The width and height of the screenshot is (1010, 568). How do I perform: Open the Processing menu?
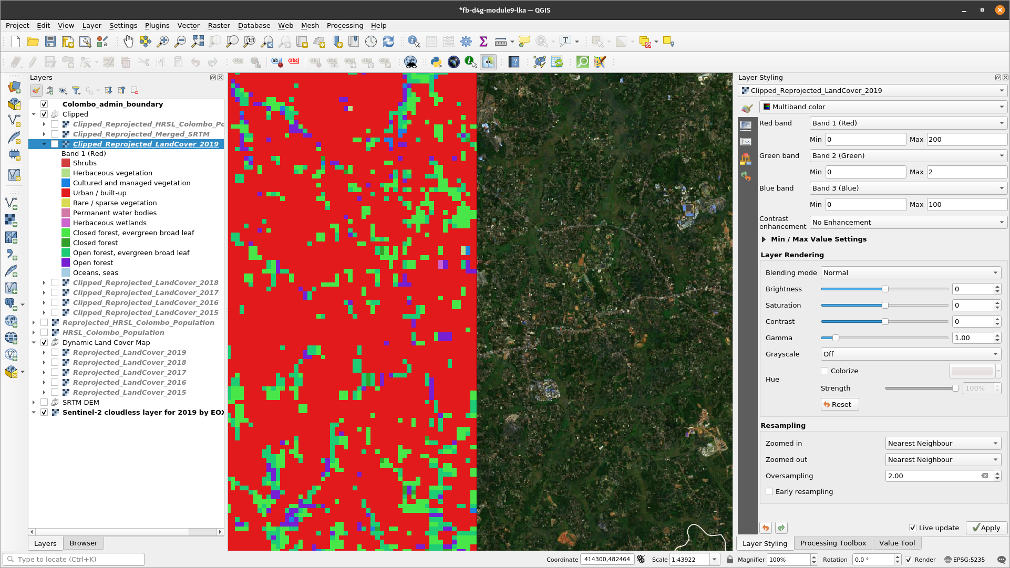(x=345, y=26)
